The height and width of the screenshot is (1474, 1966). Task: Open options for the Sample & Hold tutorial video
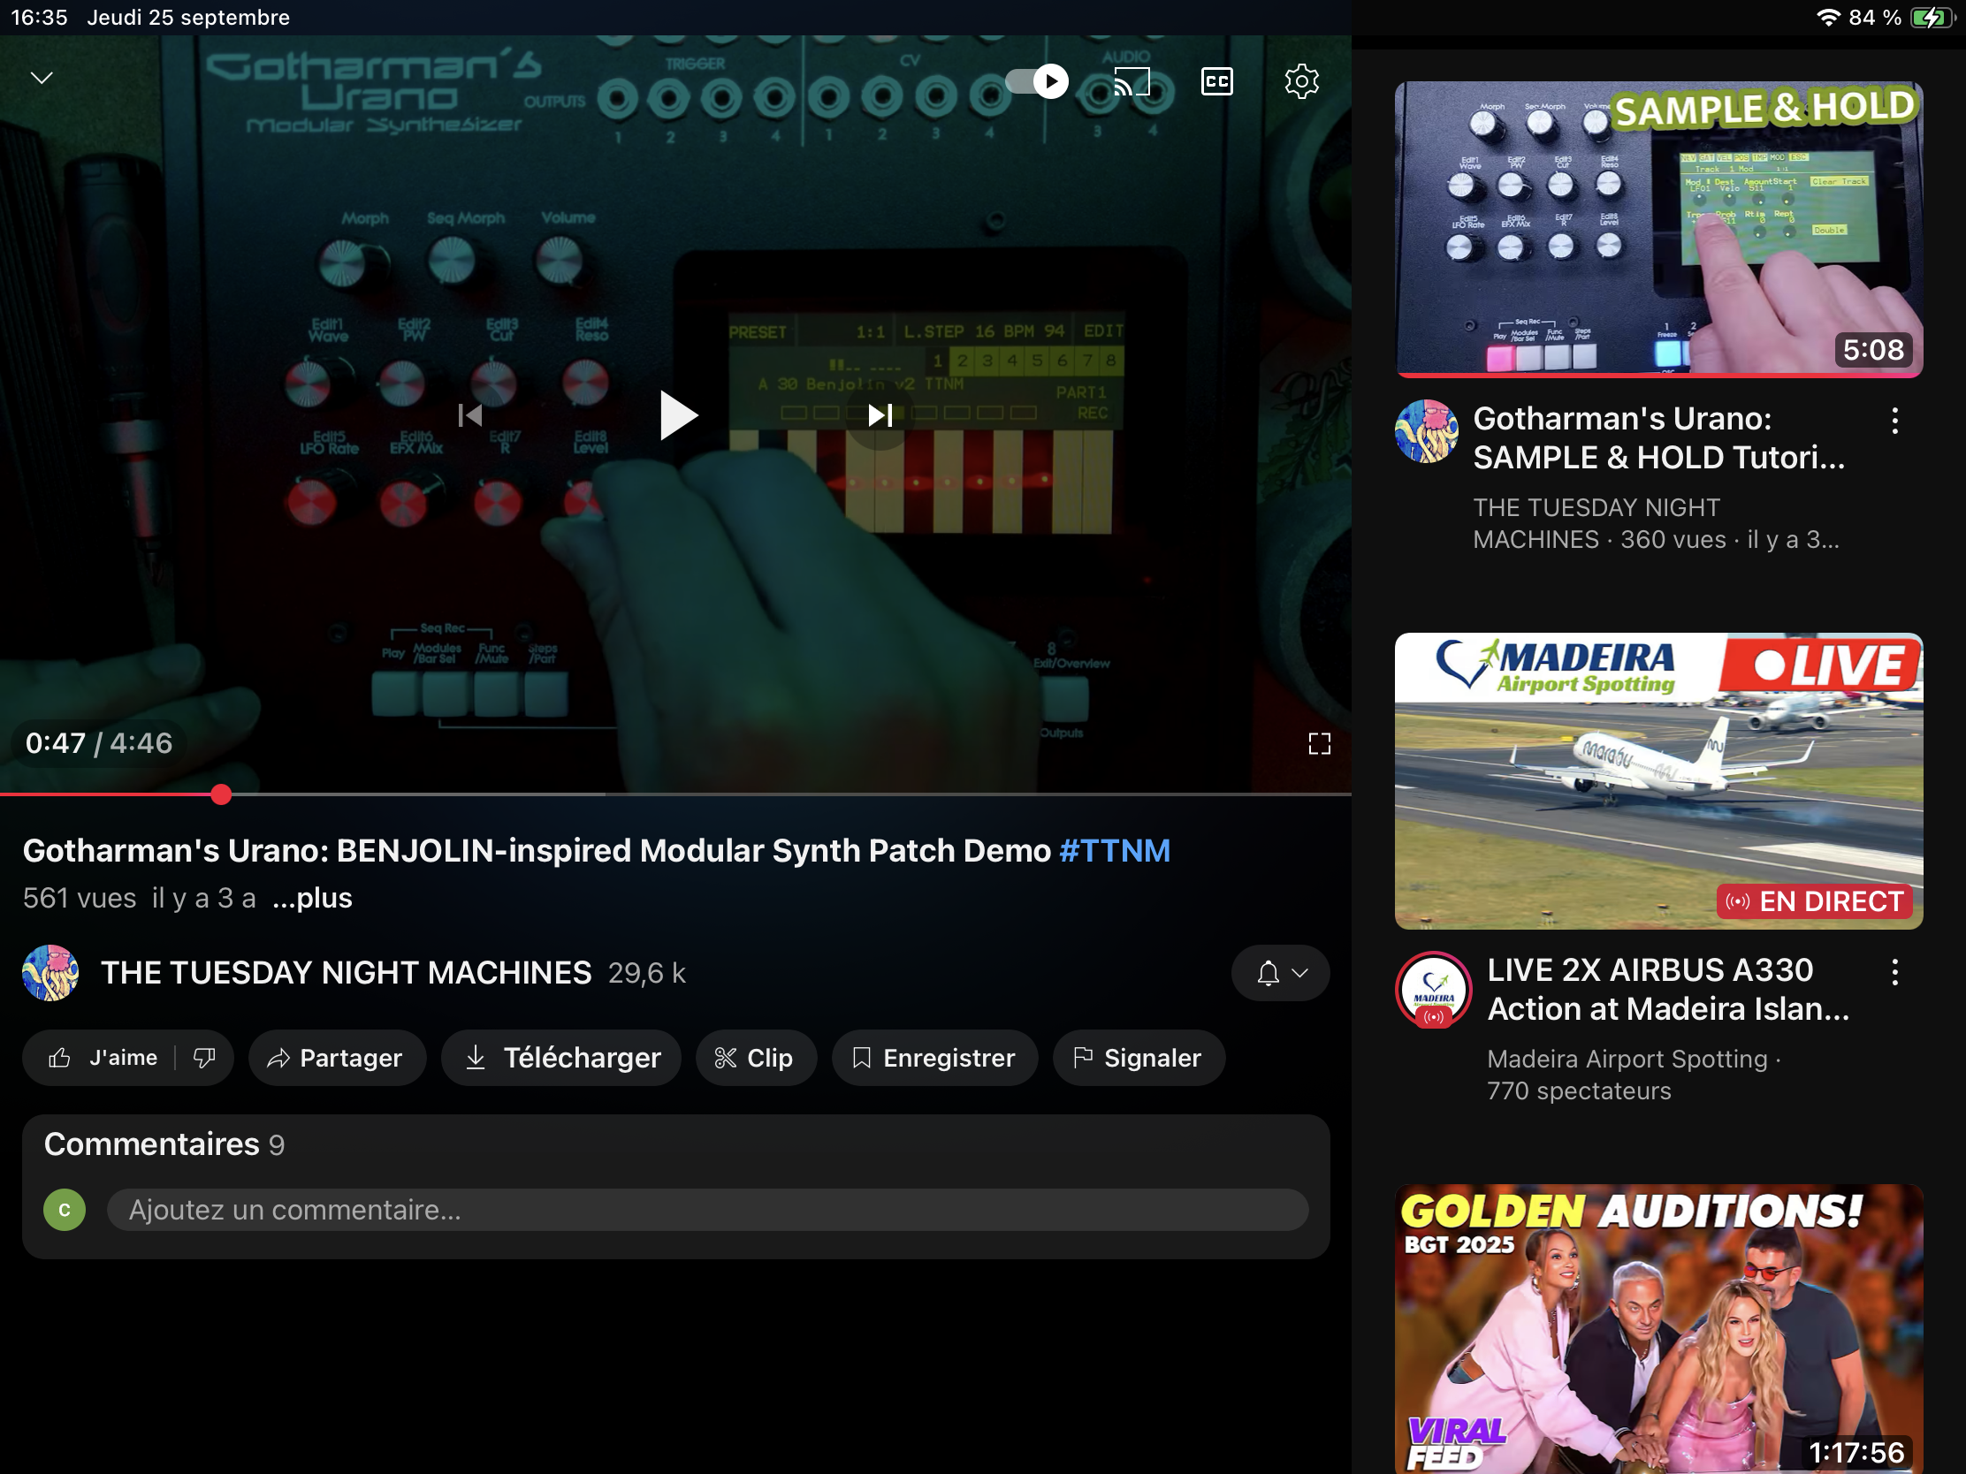[x=1895, y=421]
